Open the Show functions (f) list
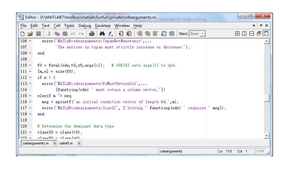The height and width of the screenshot is (173, 308). click(110, 34)
